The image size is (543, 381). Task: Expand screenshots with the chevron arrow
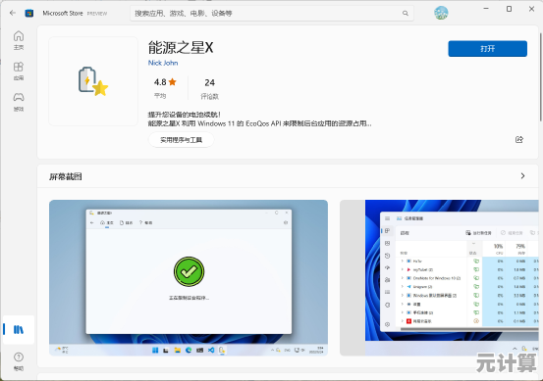(x=522, y=176)
